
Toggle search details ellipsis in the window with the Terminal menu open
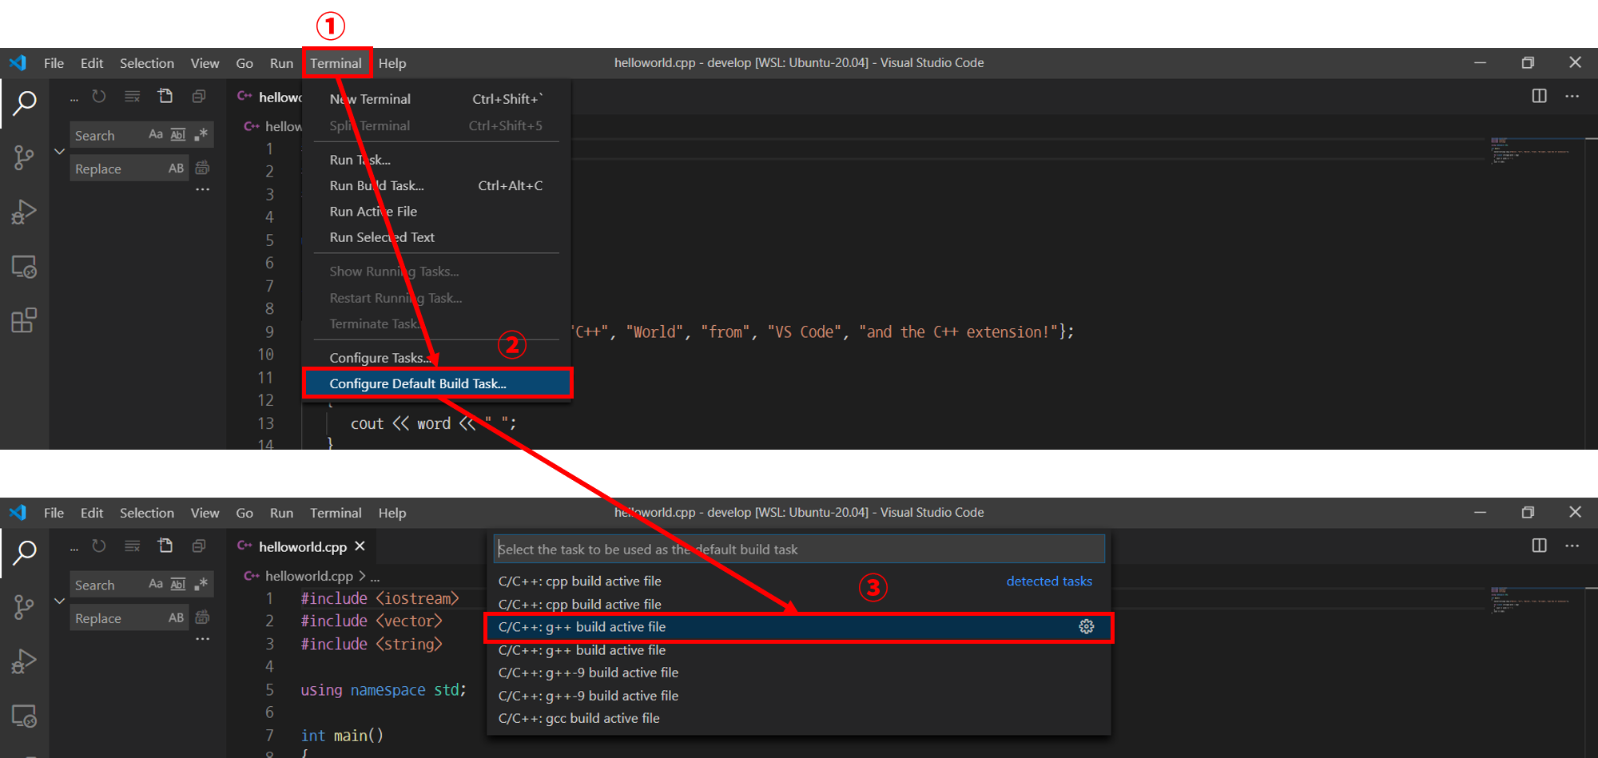pyautogui.click(x=203, y=190)
